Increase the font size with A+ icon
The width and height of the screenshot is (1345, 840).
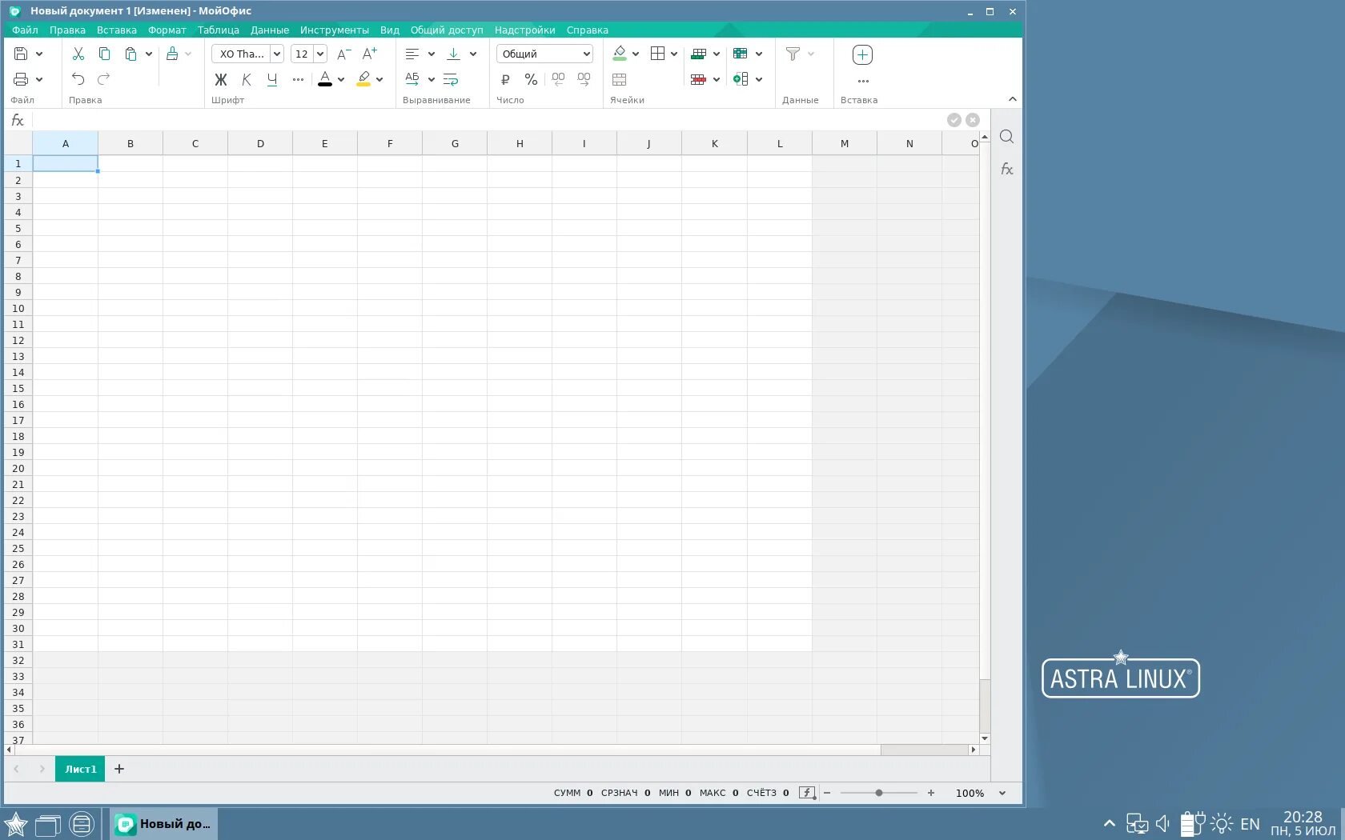tap(369, 54)
